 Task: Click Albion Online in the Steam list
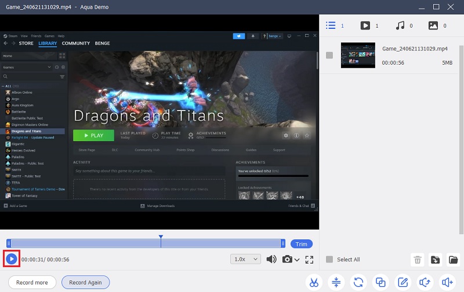click(22, 93)
